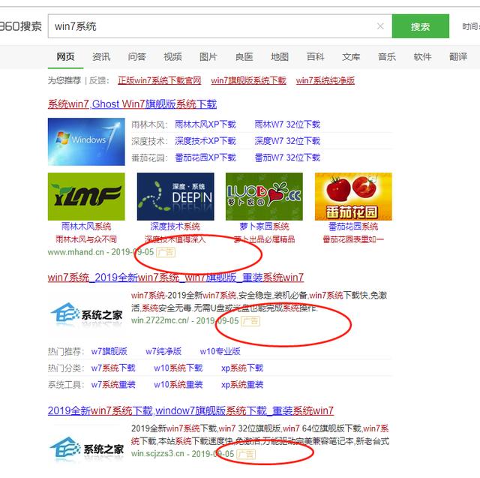Switch to the 文库 tab
Screen dimensions: 480x478
tap(351, 56)
